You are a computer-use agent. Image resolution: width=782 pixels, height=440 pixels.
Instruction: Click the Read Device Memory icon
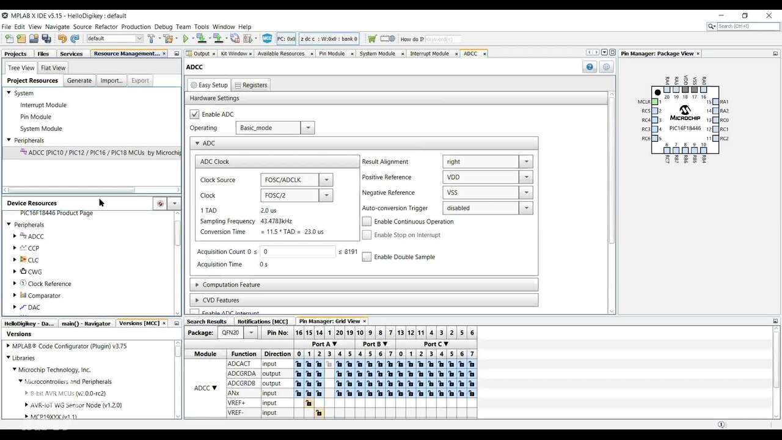point(218,38)
